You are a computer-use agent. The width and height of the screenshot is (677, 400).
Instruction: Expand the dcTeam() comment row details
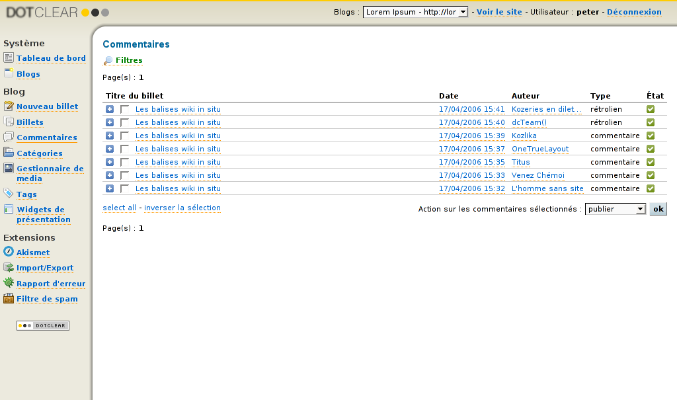coord(110,122)
